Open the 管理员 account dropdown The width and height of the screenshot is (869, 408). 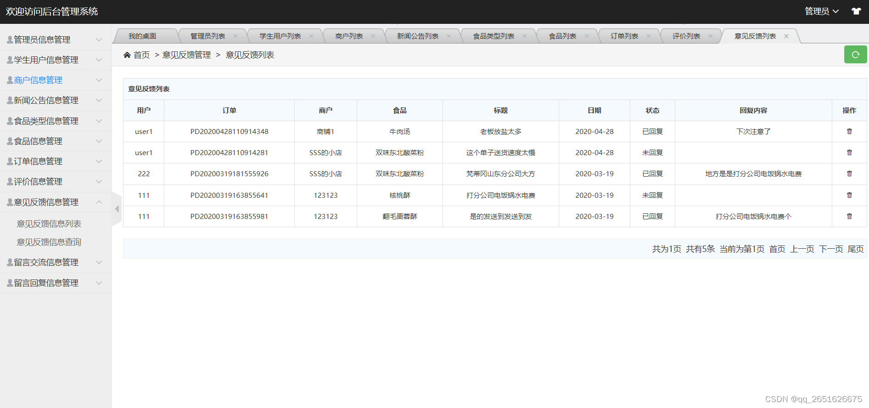click(822, 11)
